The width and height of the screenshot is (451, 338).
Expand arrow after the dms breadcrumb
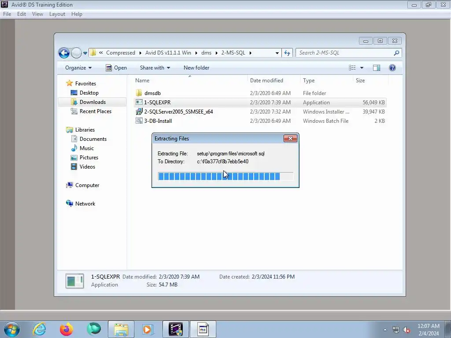click(x=217, y=53)
